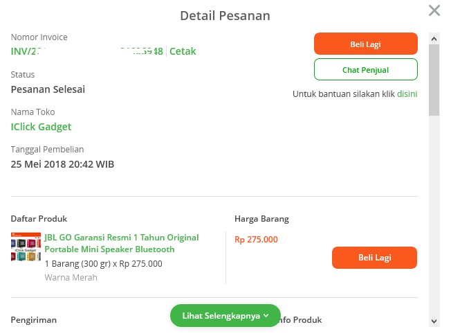Click Beli Lagi beside the Rp 275.000 price
Image resolution: width=451 pixels, height=336 pixels.
point(374,258)
